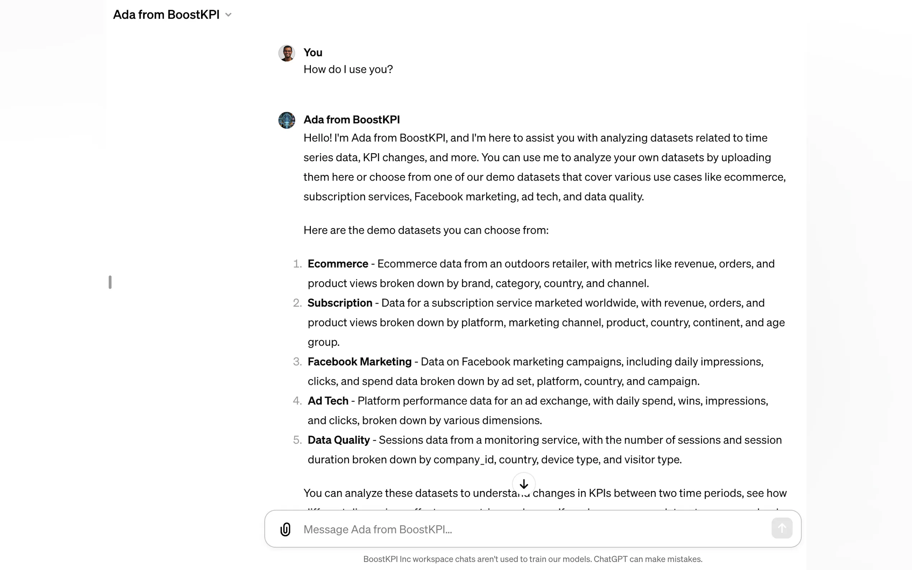Click the paperclip attach file icon
Screen dimensions: 912x570
pyautogui.click(x=285, y=529)
